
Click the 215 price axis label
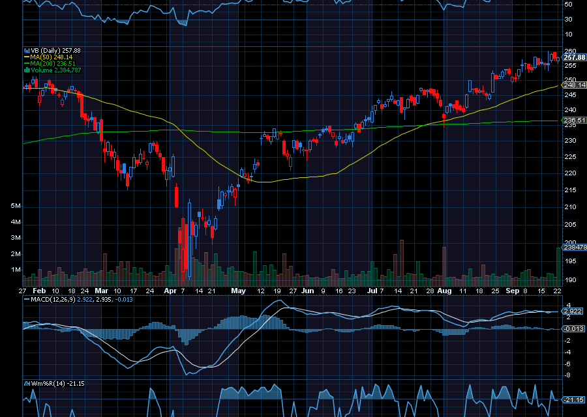pyautogui.click(x=570, y=190)
